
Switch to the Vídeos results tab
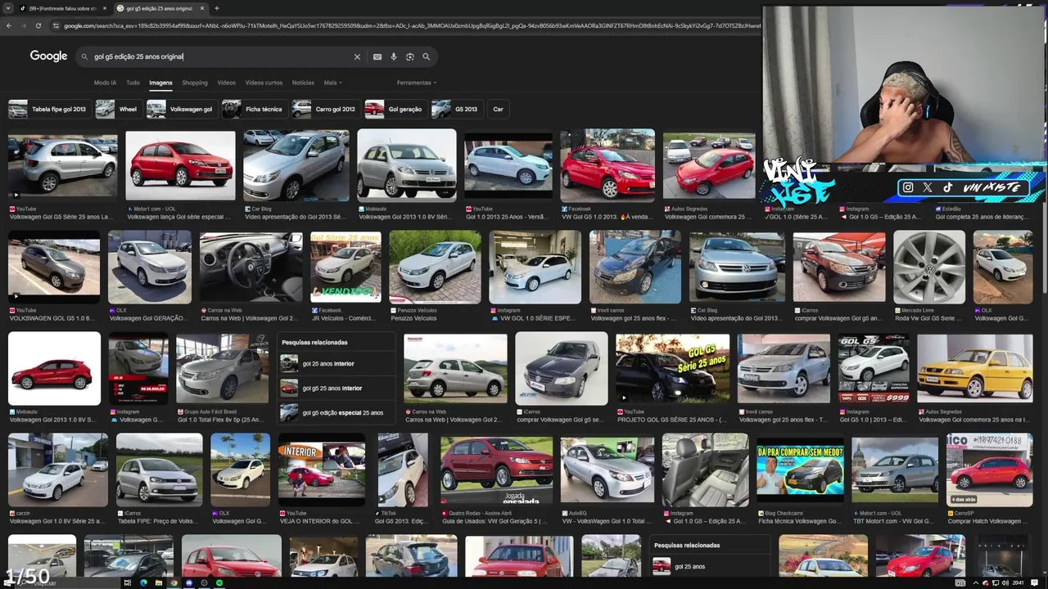click(227, 83)
